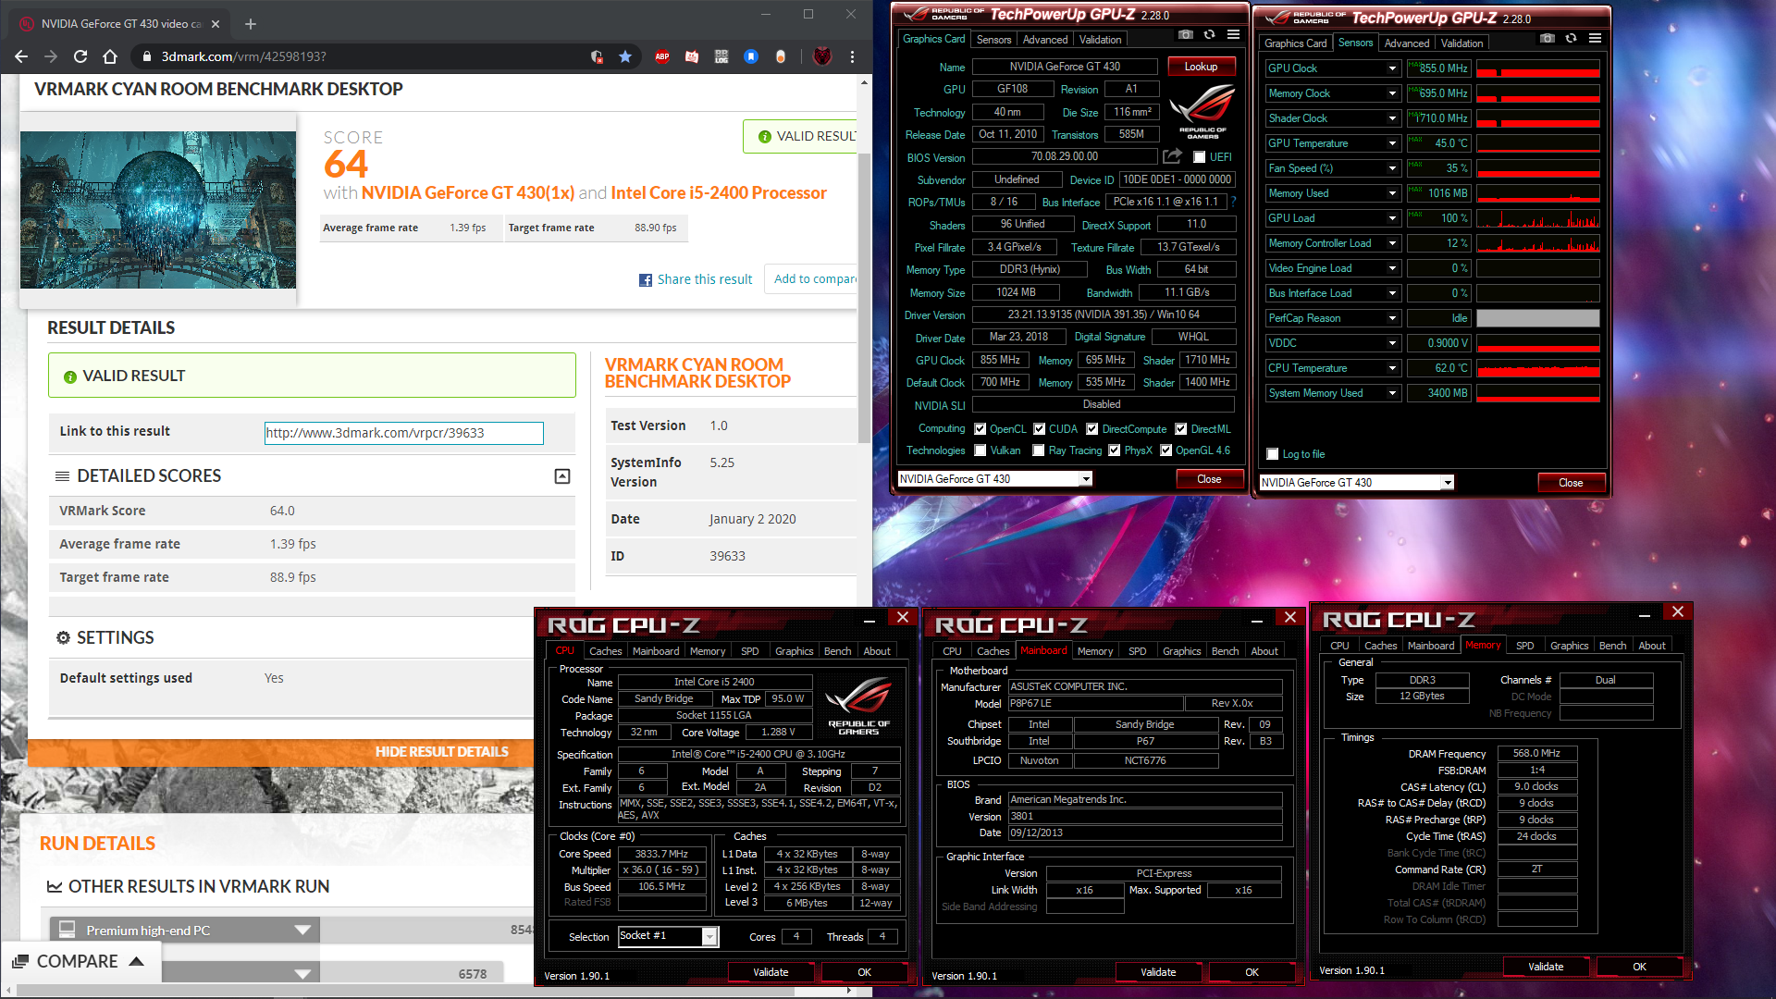Take screenshot in GPU-Z Sensors window

click(x=1548, y=39)
